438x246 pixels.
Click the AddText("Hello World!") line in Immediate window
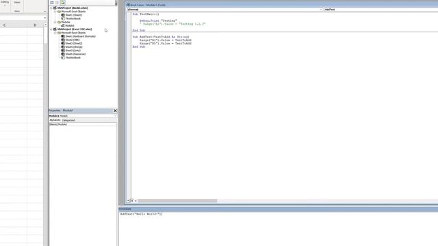141,214
